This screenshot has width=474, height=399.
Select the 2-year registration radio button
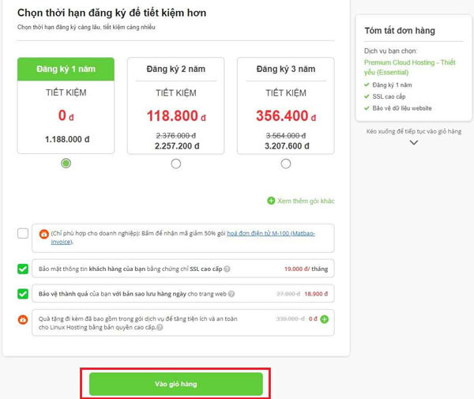pos(176,164)
